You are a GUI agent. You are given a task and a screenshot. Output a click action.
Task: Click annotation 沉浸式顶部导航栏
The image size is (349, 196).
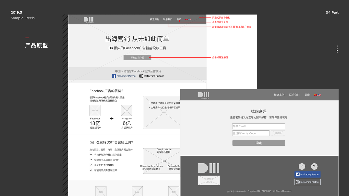tap(221, 18)
